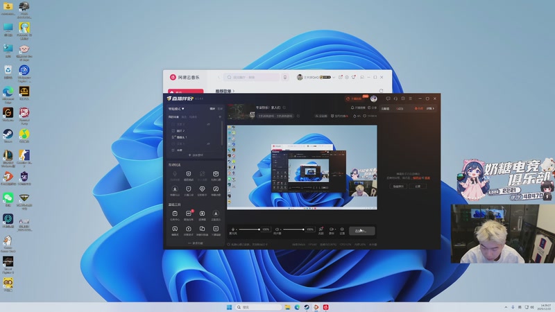Screen dimensions: 555x312
Task: Select the full-screen capture source at list bottom
Action: (x=195, y=150)
